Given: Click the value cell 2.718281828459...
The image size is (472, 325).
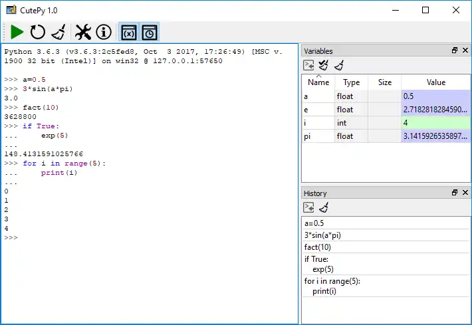Looking at the screenshot, I should point(435,110).
